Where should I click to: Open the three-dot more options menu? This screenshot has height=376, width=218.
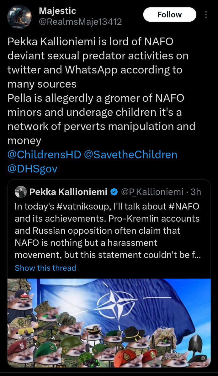(x=206, y=15)
